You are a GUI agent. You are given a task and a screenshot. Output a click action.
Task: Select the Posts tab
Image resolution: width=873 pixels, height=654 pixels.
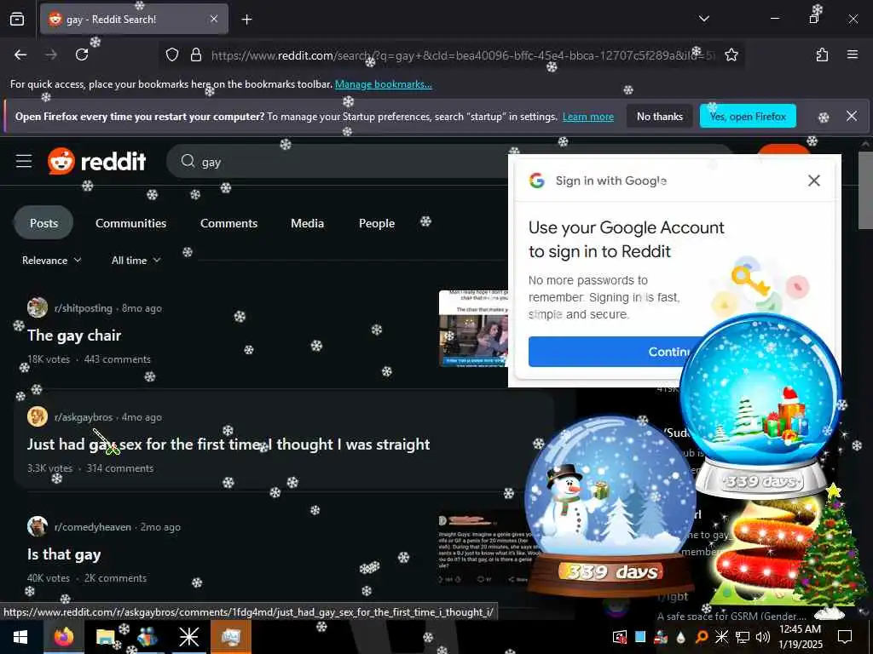coord(43,223)
